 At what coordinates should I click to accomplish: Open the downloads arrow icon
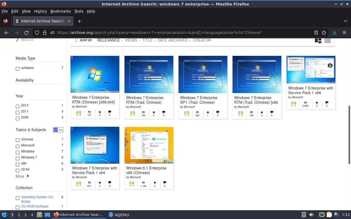click(x=334, y=33)
